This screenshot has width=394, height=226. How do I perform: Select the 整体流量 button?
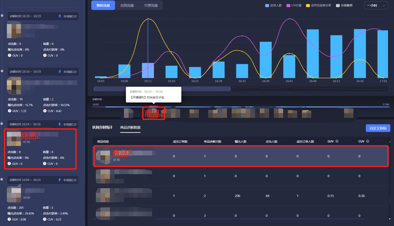coord(103,6)
